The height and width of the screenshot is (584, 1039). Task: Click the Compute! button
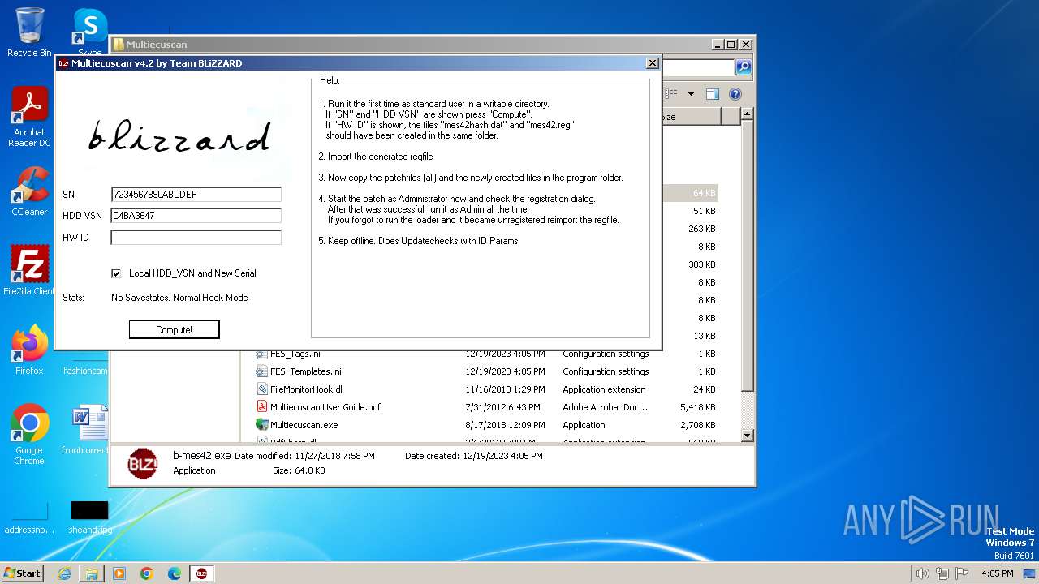tap(174, 329)
